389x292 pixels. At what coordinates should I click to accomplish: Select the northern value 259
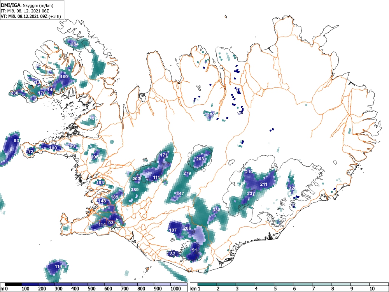[x=210, y=115]
